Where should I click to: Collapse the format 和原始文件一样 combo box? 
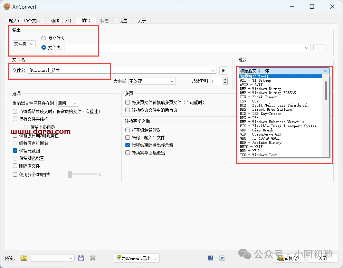[x=284, y=71]
